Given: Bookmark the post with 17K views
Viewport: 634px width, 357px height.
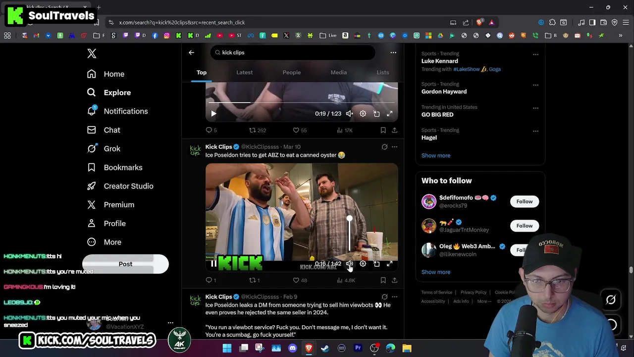Looking at the screenshot, I should click(x=383, y=130).
